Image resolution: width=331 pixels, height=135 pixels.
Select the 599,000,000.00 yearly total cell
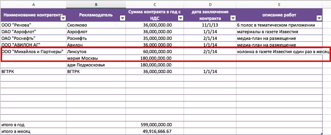pyautogui.click(x=155, y=125)
